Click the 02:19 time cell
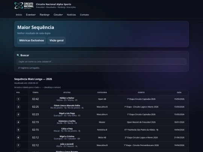This screenshot has height=152, width=203. point(35,122)
